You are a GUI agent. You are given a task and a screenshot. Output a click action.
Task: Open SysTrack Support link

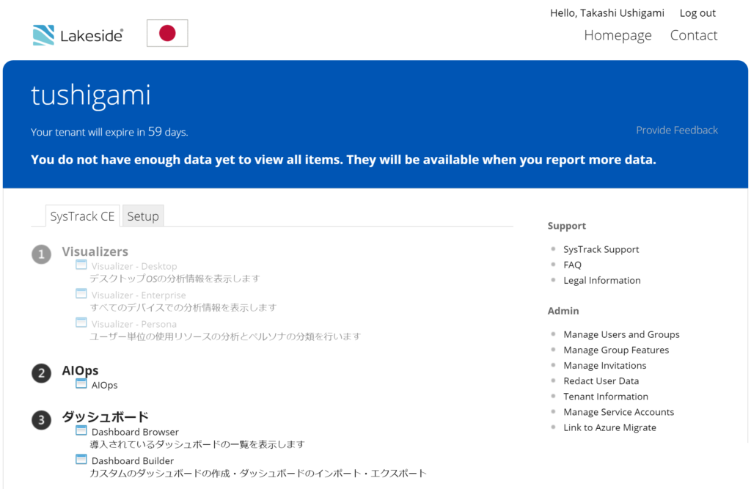point(601,249)
